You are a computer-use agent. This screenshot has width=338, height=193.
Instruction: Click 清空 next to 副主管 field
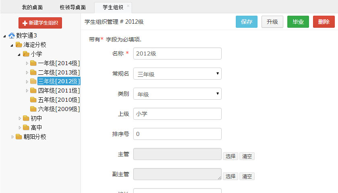(x=247, y=176)
